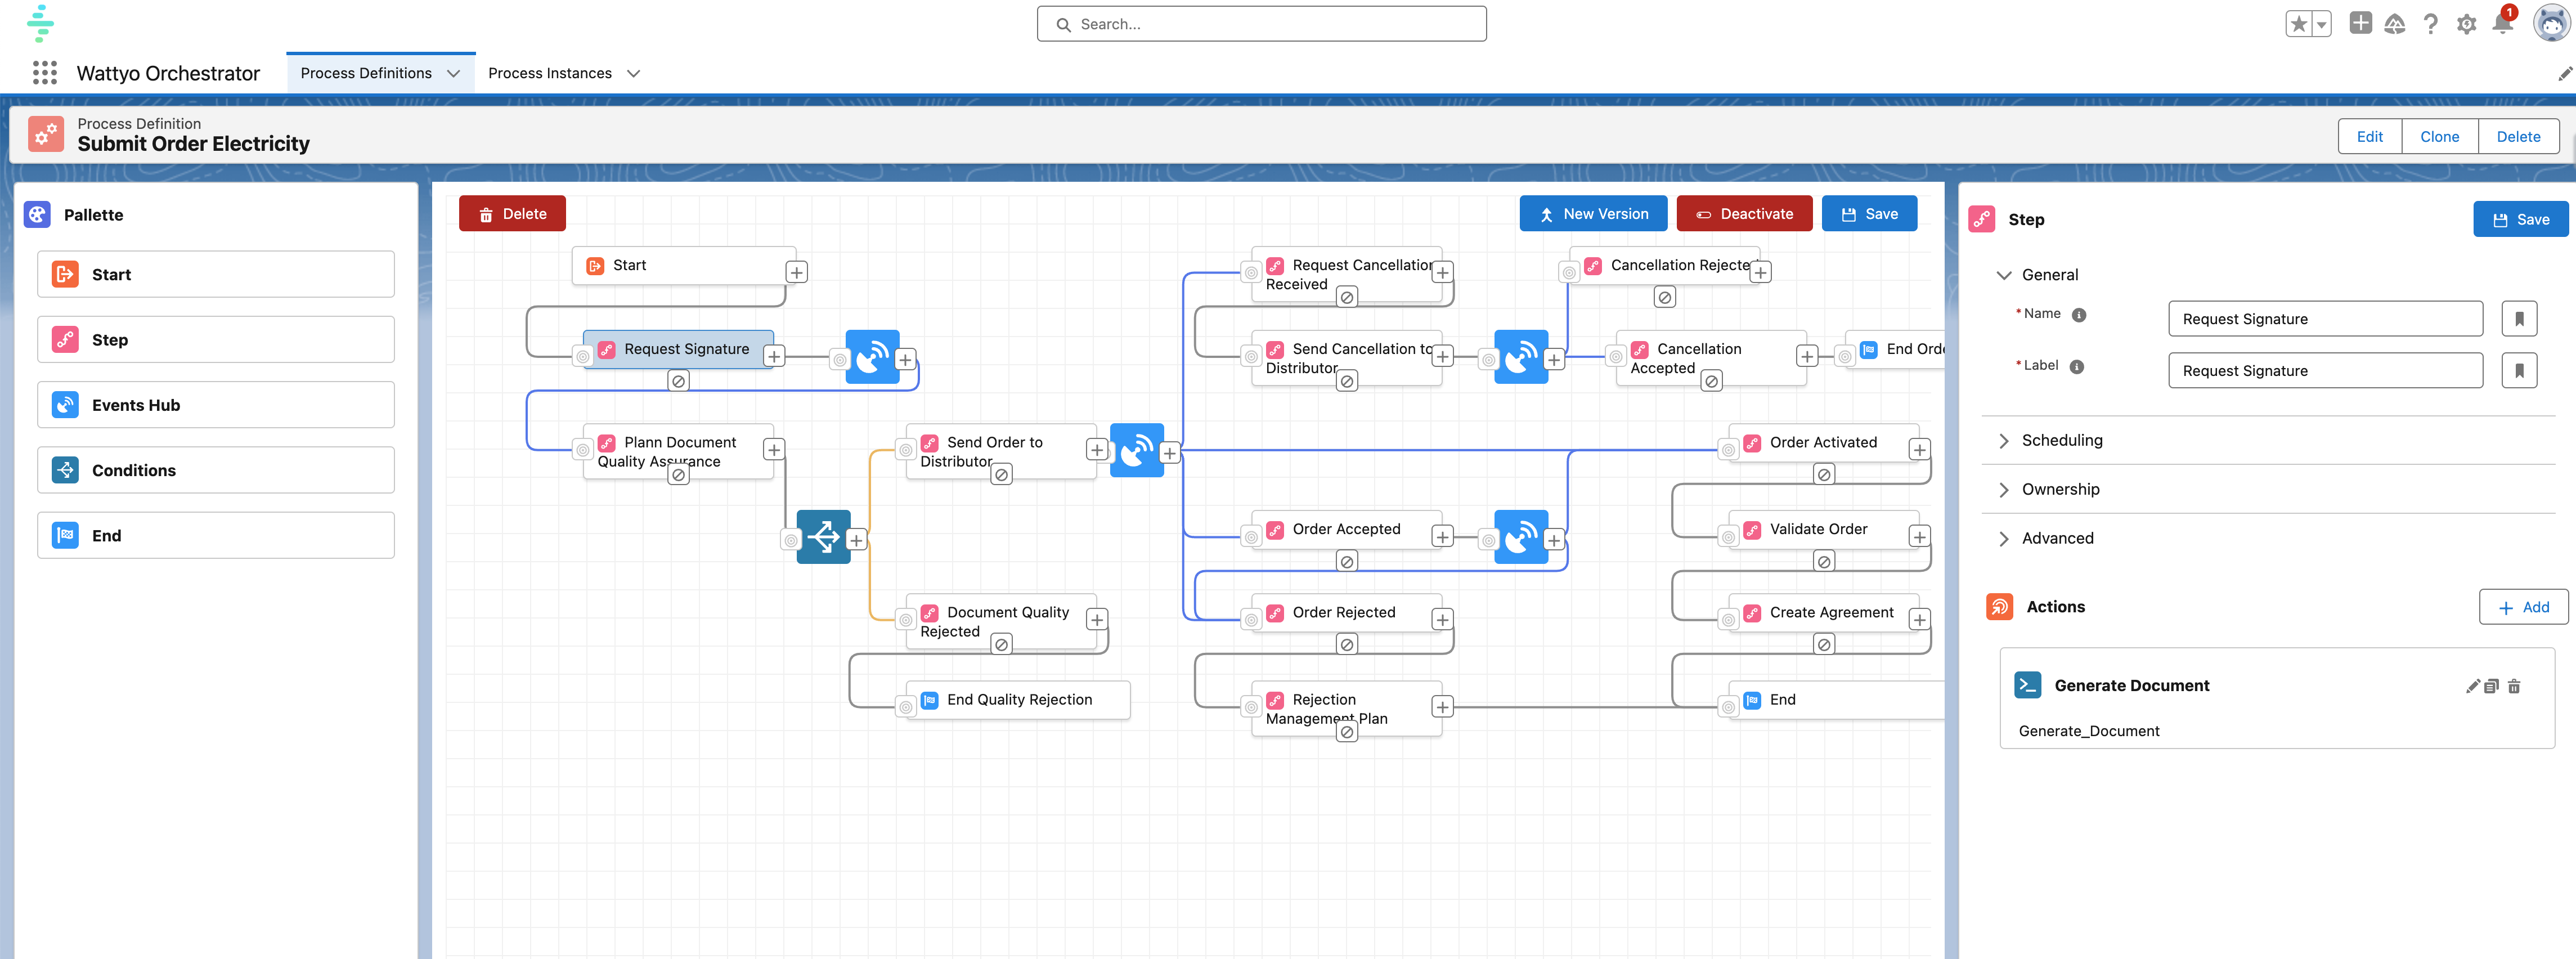The height and width of the screenshot is (959, 2576).
Task: Open the Process Instances tab
Action: point(550,73)
